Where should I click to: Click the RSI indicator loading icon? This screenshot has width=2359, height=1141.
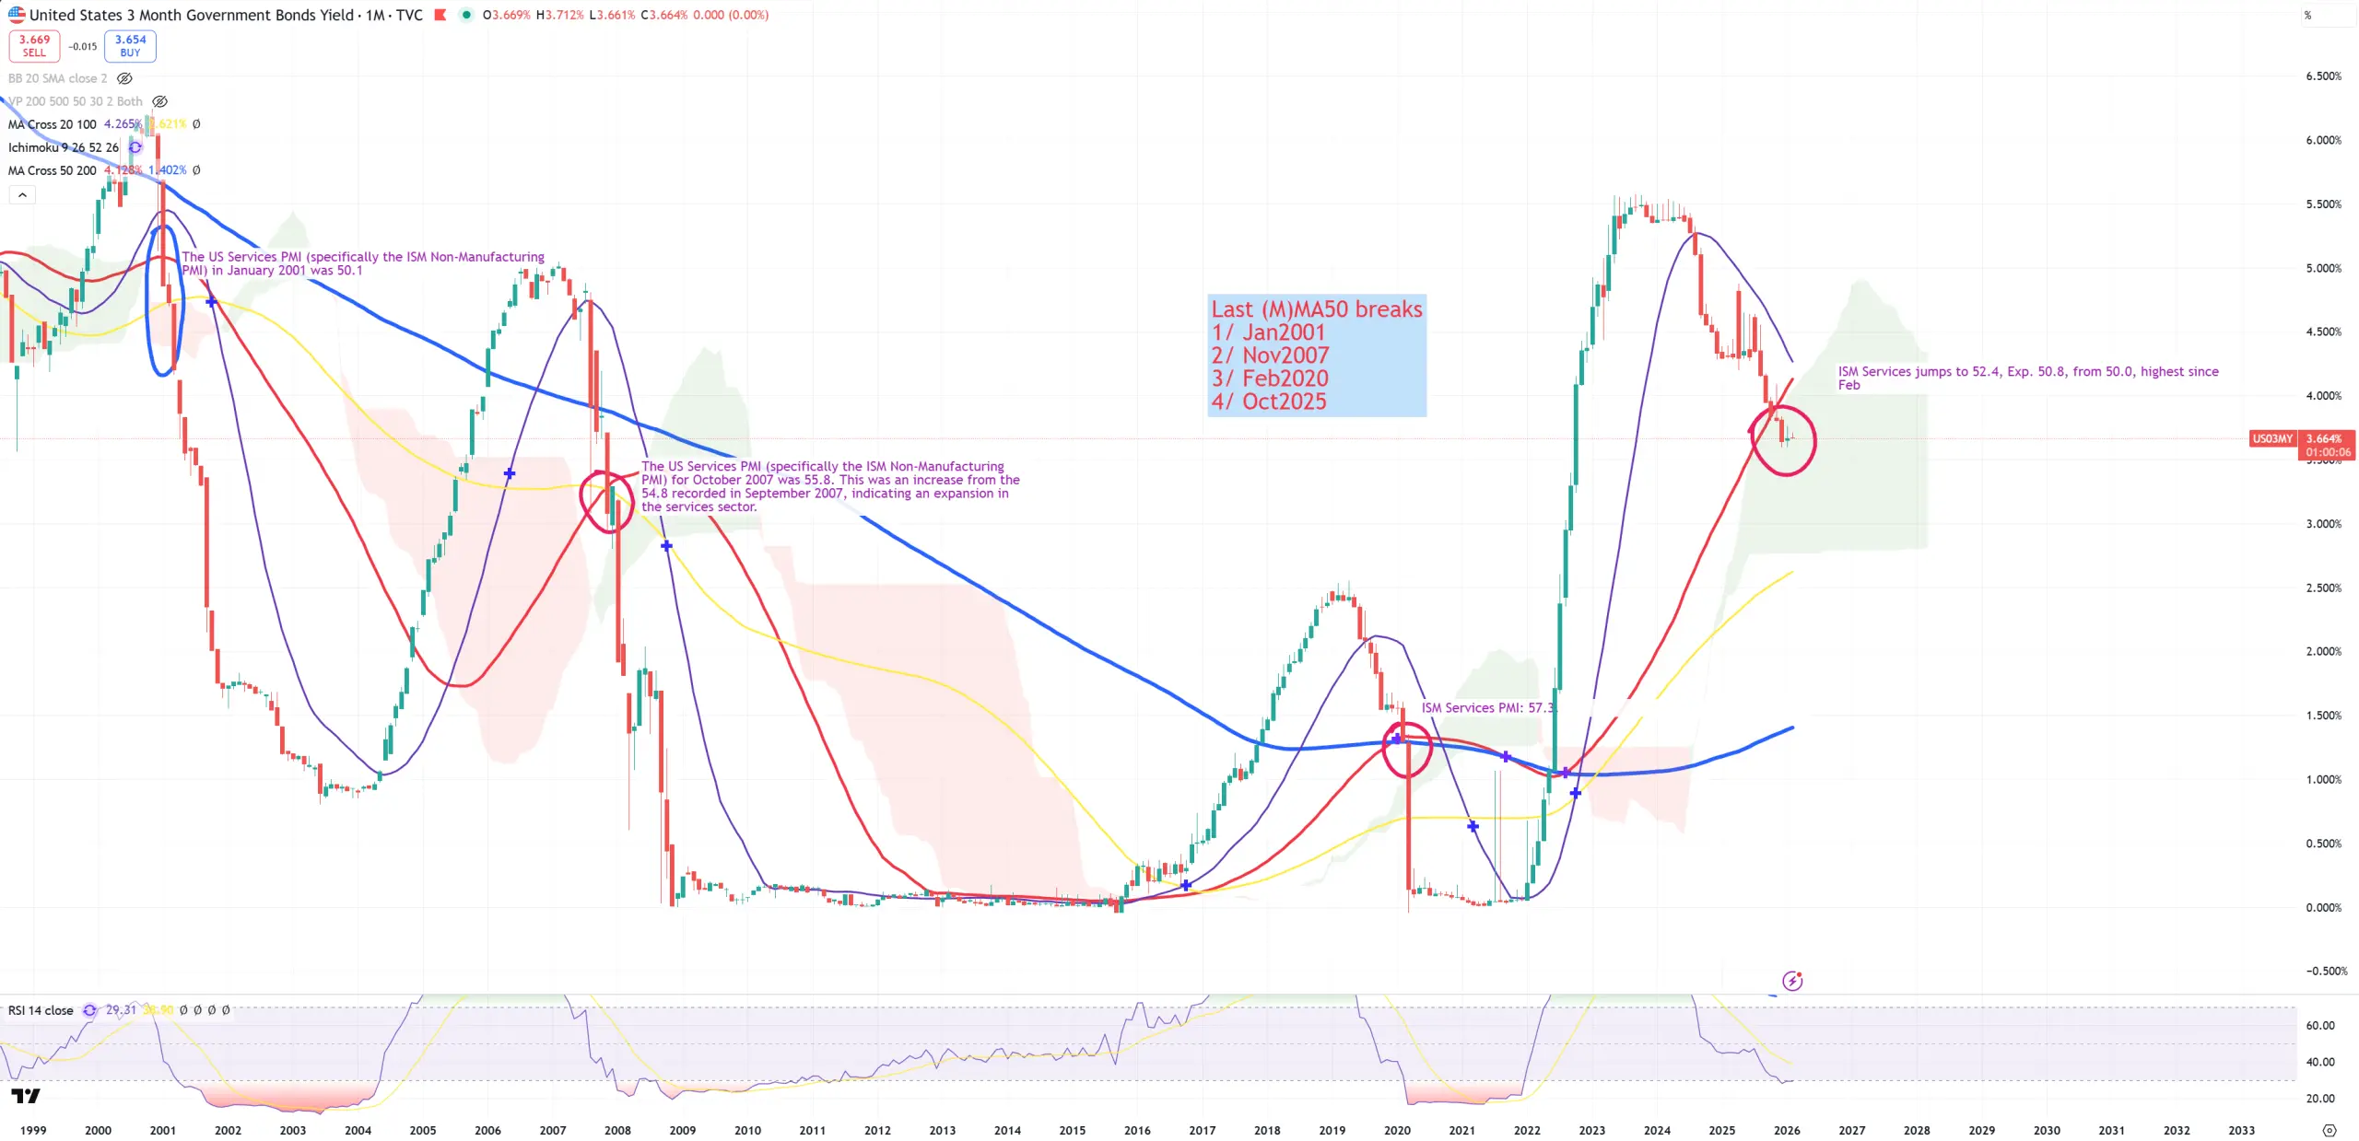[89, 1010]
